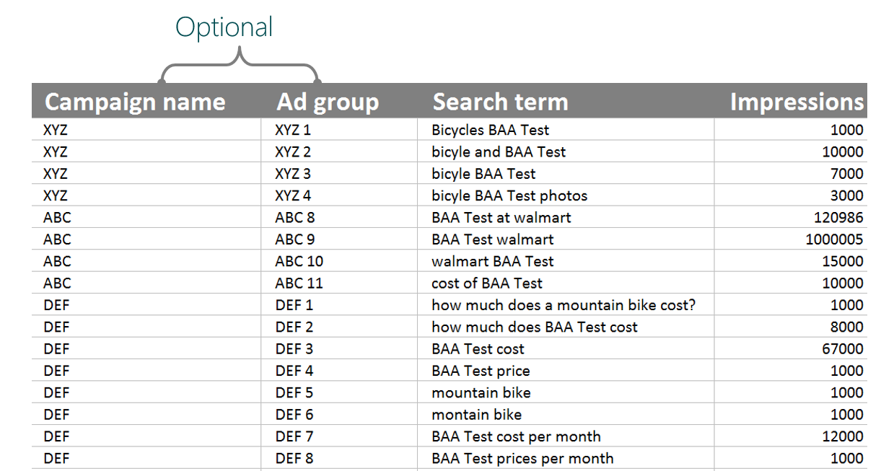The image size is (881, 471).
Task: Select the 'BAA Test prices per month' cell
Action: (x=522, y=458)
